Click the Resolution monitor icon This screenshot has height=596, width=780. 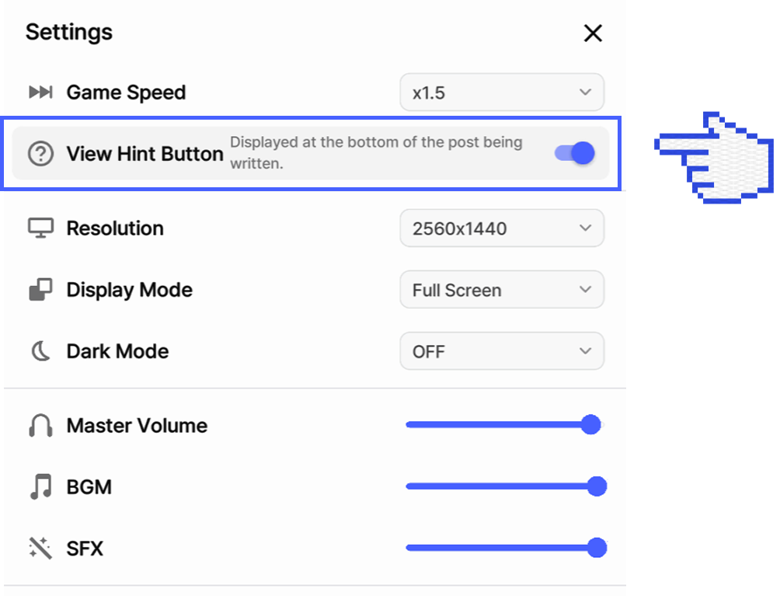point(40,228)
